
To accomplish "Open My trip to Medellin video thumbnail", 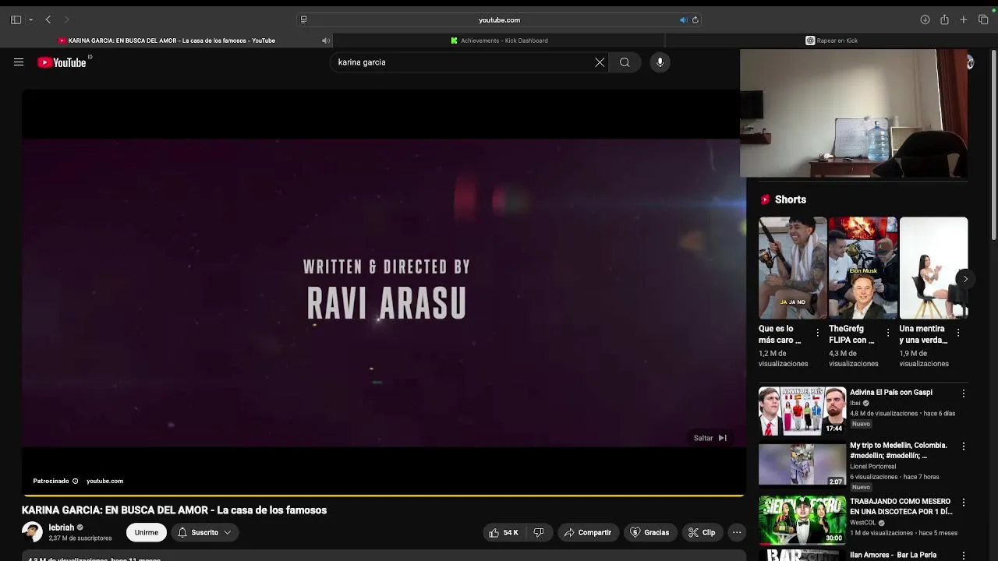I will pyautogui.click(x=802, y=464).
